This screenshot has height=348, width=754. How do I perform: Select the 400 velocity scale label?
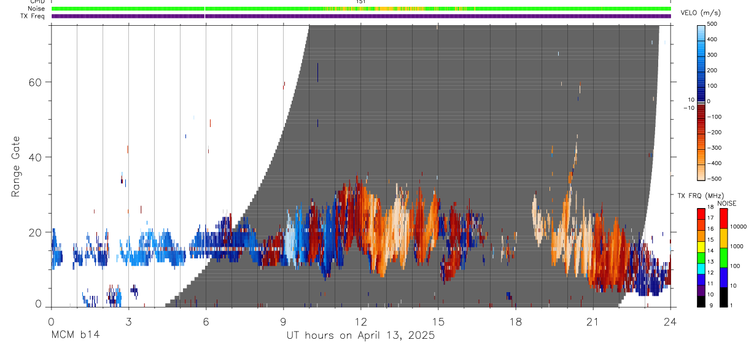(713, 39)
